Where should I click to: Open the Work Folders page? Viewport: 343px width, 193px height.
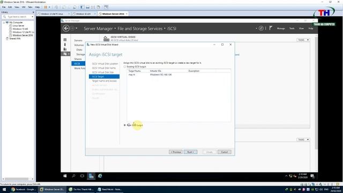coord(79,68)
